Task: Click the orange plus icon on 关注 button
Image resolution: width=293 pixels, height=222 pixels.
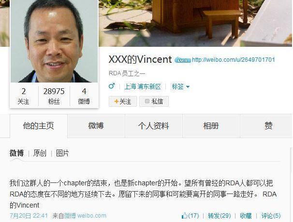Action: coord(116,101)
